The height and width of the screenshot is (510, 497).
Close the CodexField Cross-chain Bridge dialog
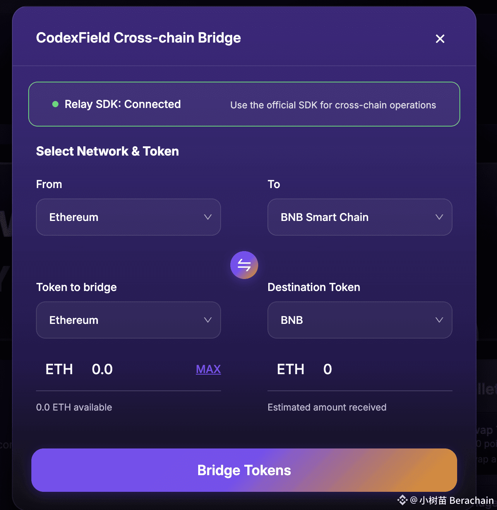point(440,39)
